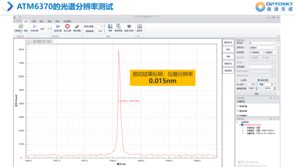296x167 pixels.
Task: Collapse the SN-20241107-1442 tree node
Action: click(240, 125)
